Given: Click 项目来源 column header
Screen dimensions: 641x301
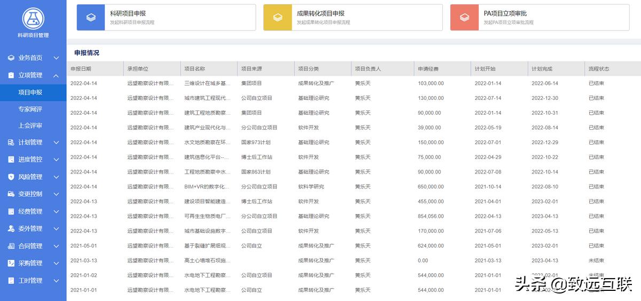Looking at the screenshot, I should pyautogui.click(x=251, y=69).
